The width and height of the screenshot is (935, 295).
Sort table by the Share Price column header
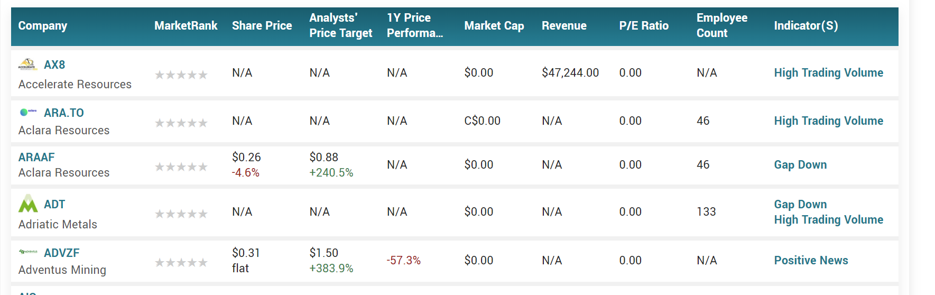point(262,25)
